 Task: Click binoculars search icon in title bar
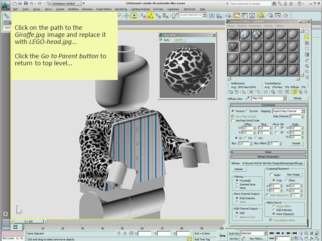(274, 3)
